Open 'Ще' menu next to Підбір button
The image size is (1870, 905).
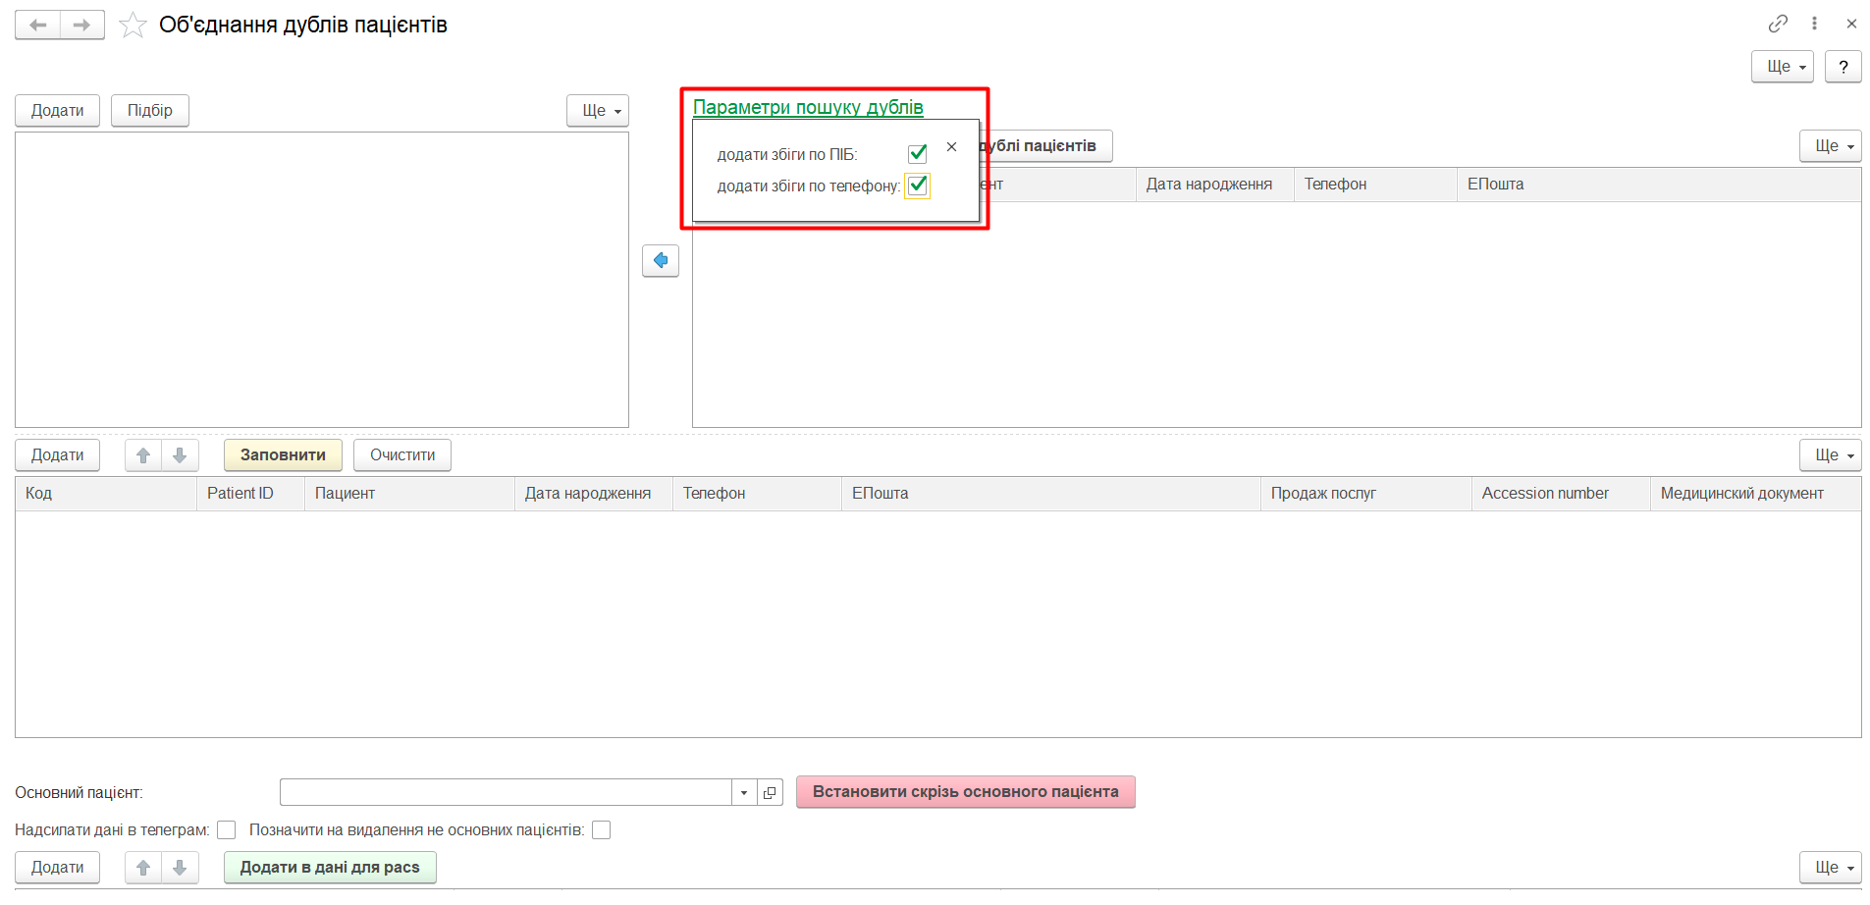click(597, 111)
